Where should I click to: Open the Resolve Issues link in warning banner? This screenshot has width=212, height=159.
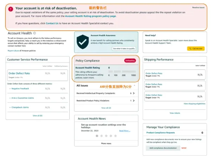click(198, 7)
